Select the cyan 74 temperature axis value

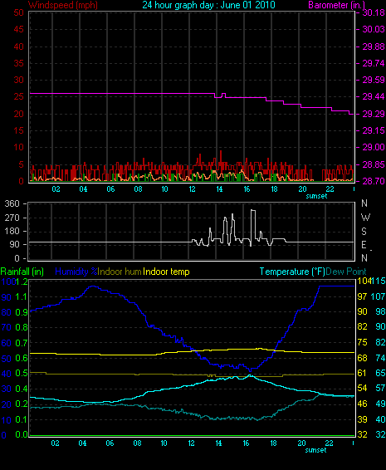pyautogui.click(x=381, y=358)
